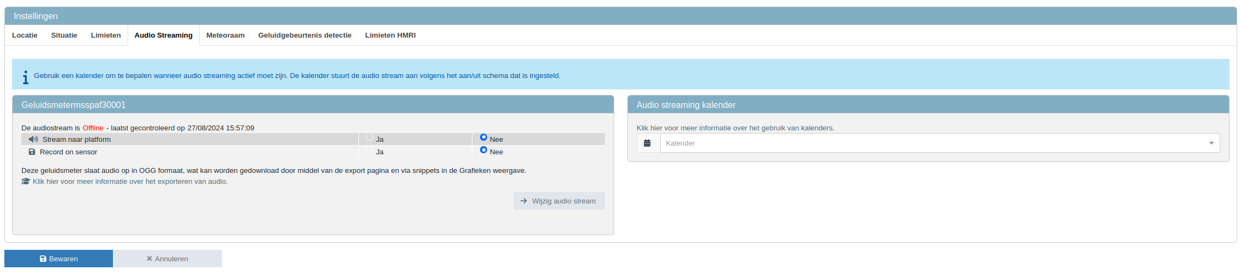Open the Limieten HMRI tab
1241x276 pixels.
click(x=390, y=35)
